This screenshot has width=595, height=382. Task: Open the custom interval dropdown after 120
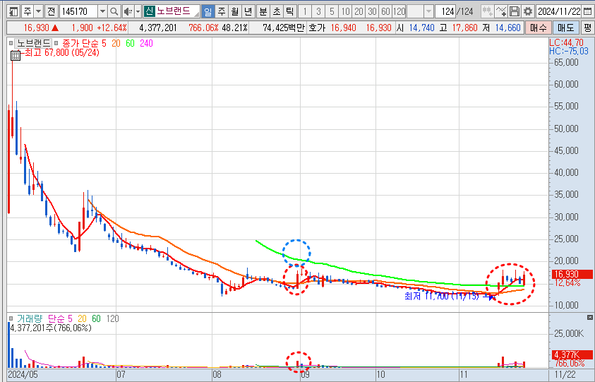(x=429, y=11)
